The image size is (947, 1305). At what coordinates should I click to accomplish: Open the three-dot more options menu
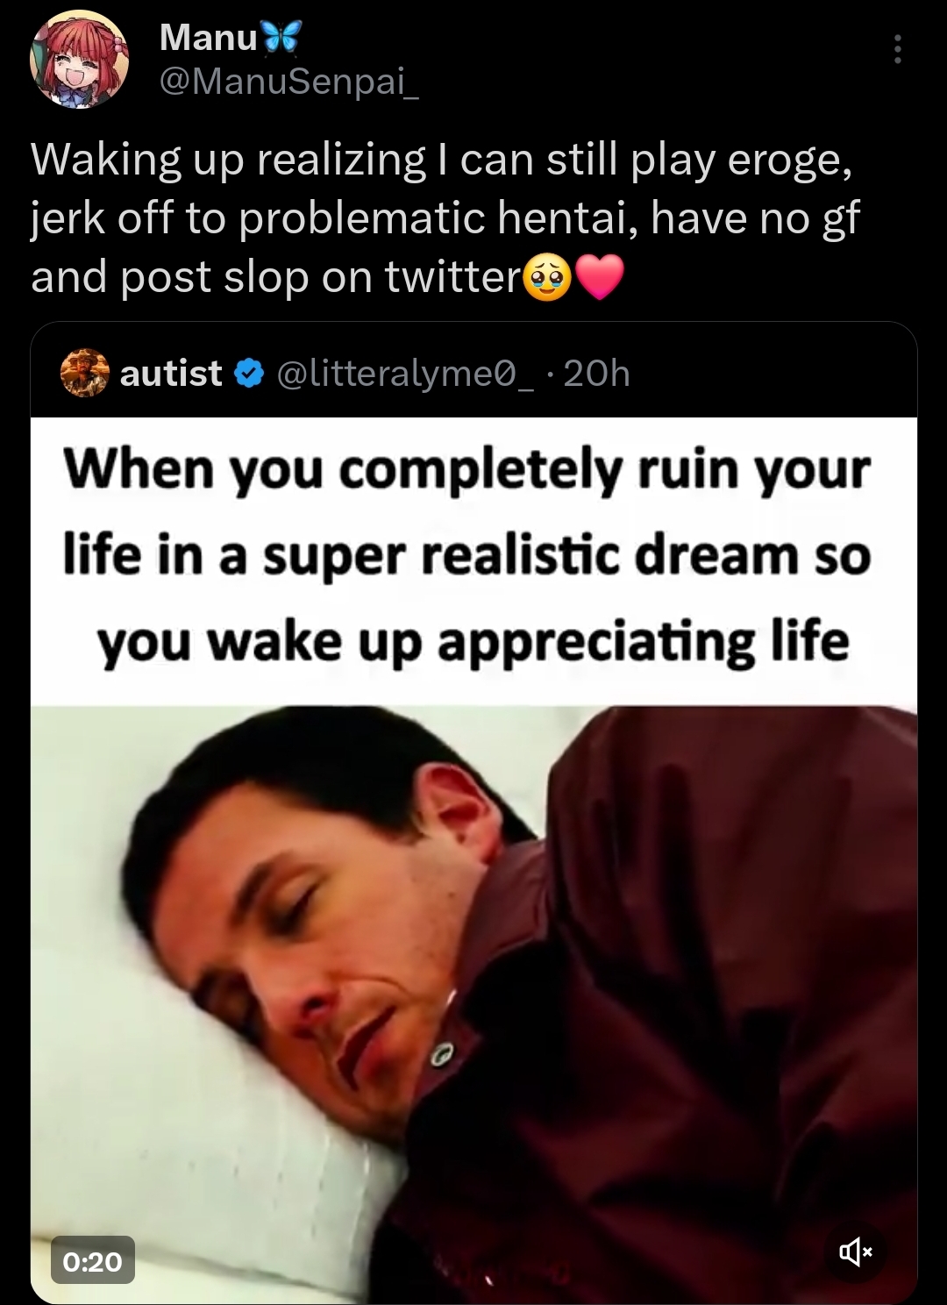click(x=897, y=50)
